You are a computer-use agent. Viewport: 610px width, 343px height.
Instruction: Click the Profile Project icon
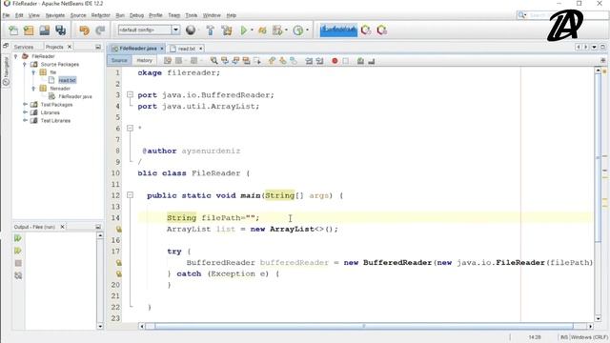(277, 30)
